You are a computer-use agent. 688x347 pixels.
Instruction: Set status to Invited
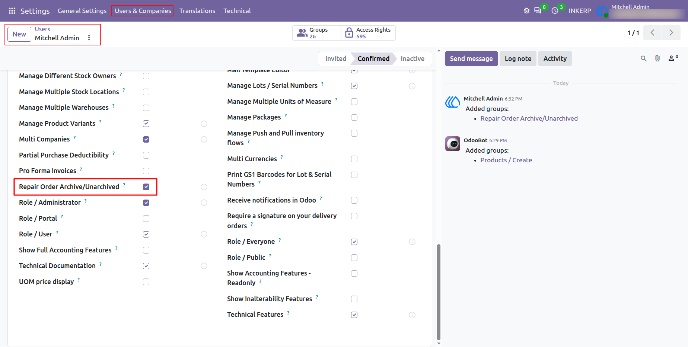(x=335, y=58)
